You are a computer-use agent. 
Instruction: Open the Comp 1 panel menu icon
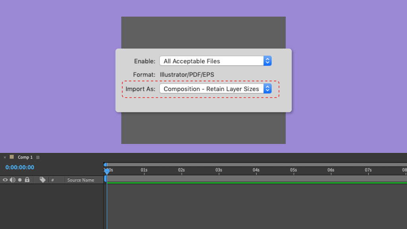(x=38, y=157)
